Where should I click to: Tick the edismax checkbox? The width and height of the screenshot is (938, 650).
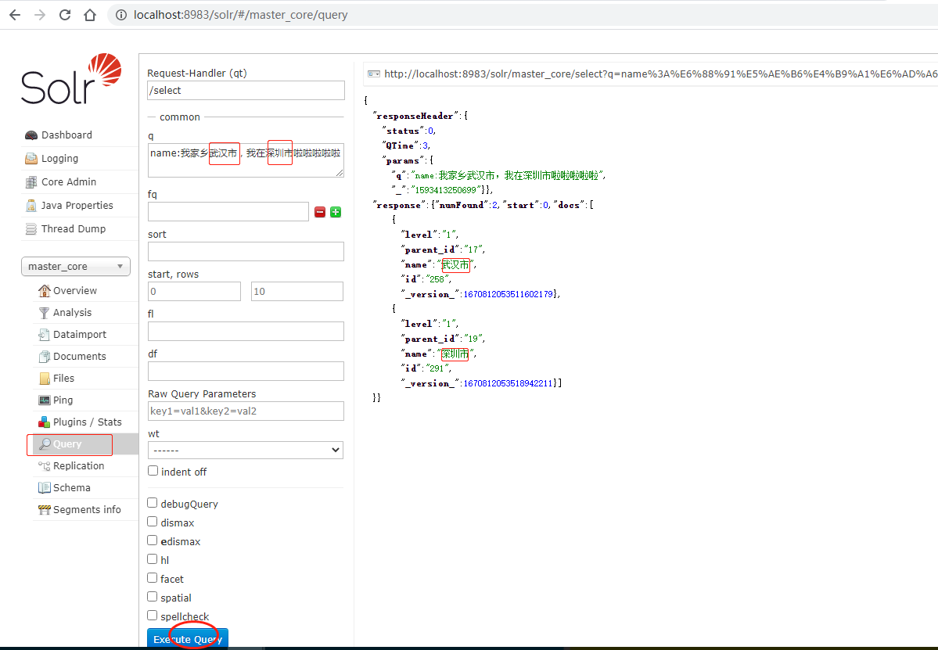pyautogui.click(x=153, y=541)
